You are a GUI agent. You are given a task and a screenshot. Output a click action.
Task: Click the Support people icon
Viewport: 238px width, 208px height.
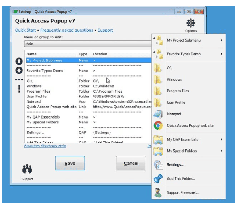27,169
